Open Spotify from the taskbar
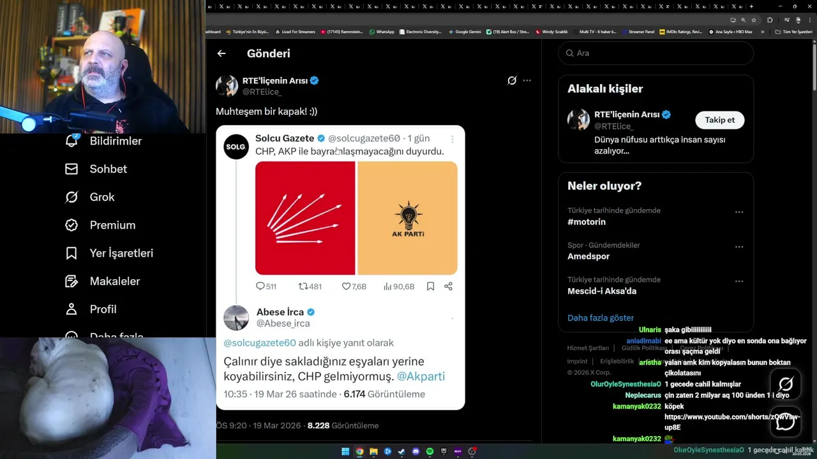This screenshot has height=459, width=817. click(x=430, y=451)
